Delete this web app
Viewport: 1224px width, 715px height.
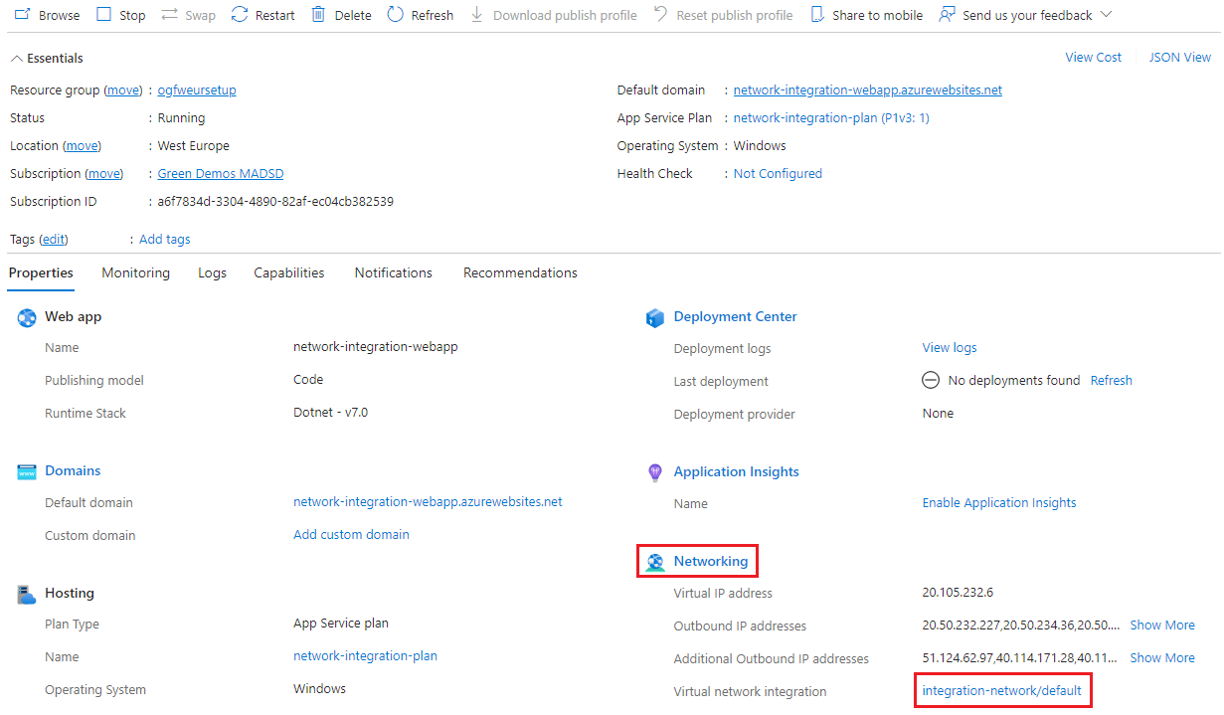click(x=340, y=14)
